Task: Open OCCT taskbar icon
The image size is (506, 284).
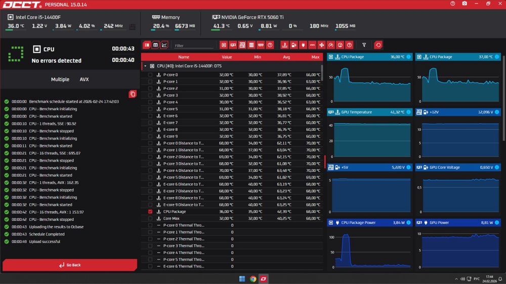Action: (264, 279)
